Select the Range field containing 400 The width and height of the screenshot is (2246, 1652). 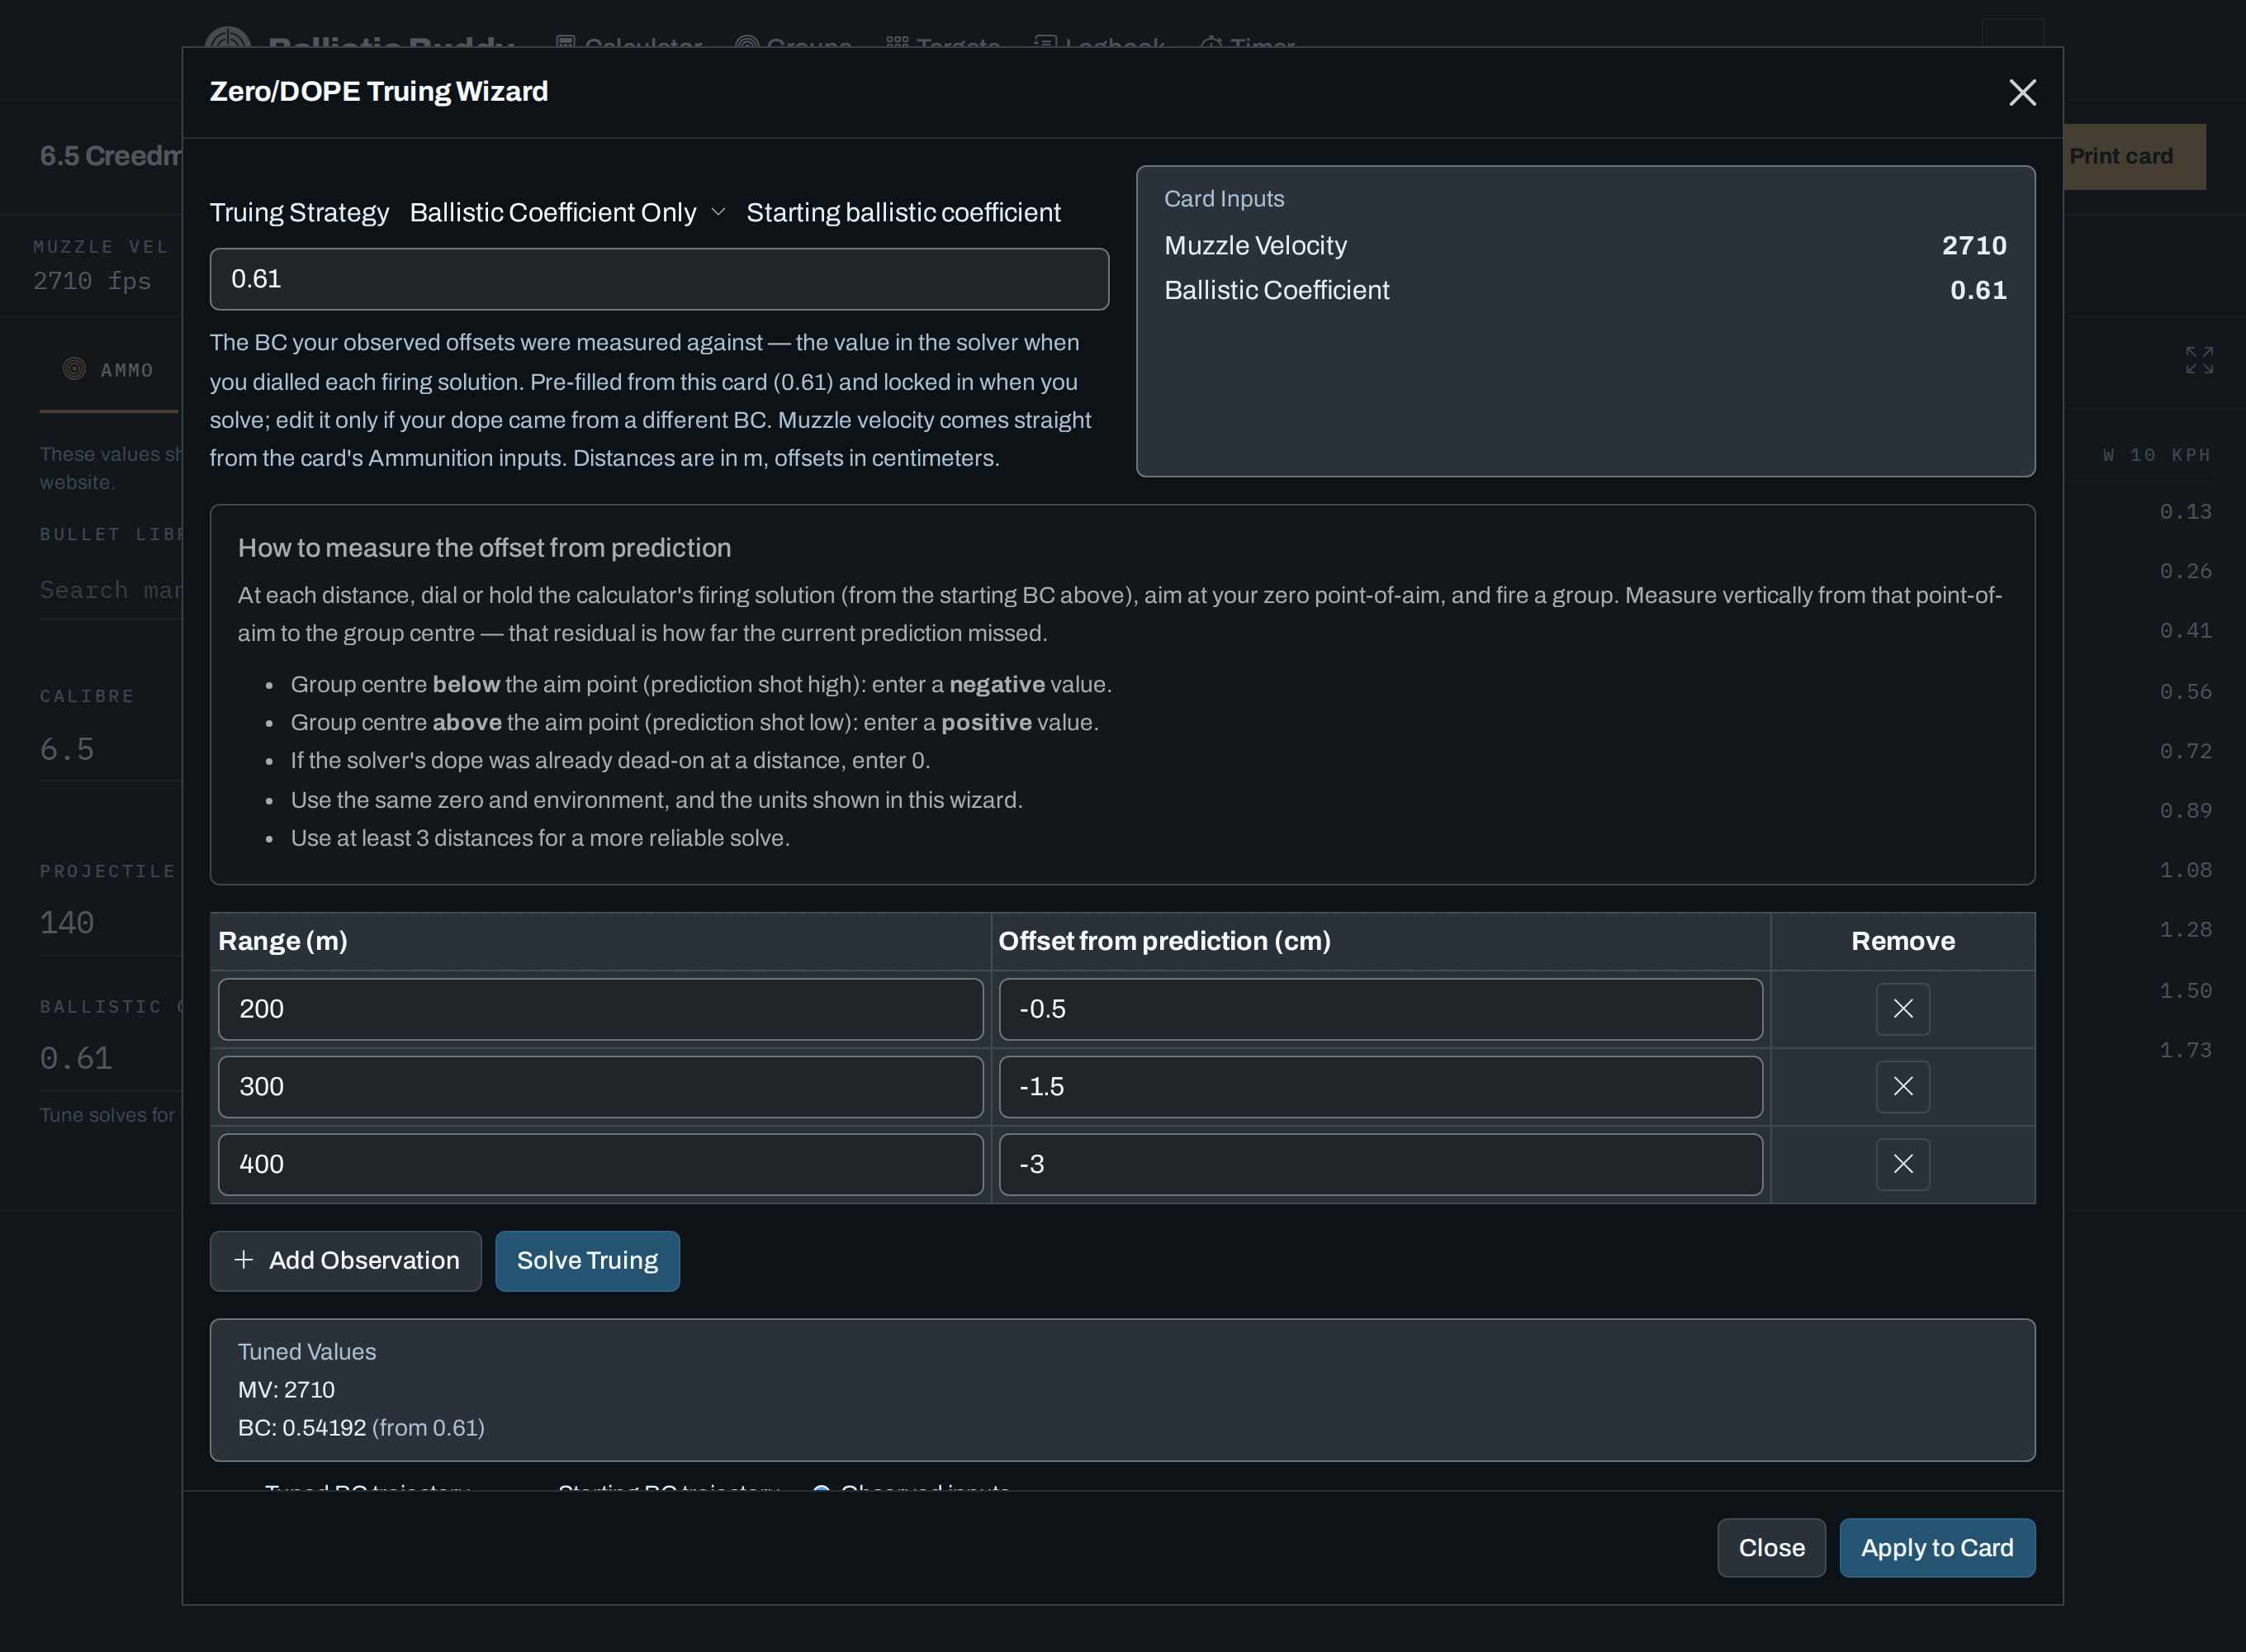(601, 1164)
